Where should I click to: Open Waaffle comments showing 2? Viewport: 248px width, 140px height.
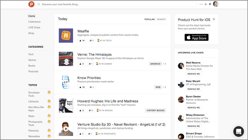click(x=92, y=41)
